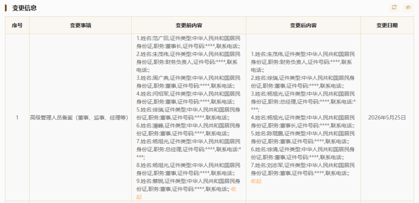Viewport: 419px width, 203px height.
Task: Collapse 变更后内容 with its 收起 link
Action: 256,181
